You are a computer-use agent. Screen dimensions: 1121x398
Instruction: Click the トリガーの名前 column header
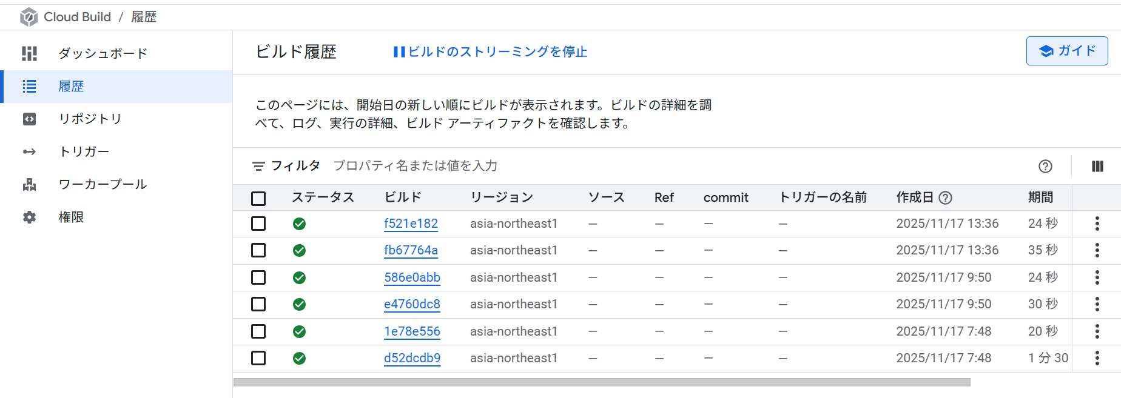(823, 197)
